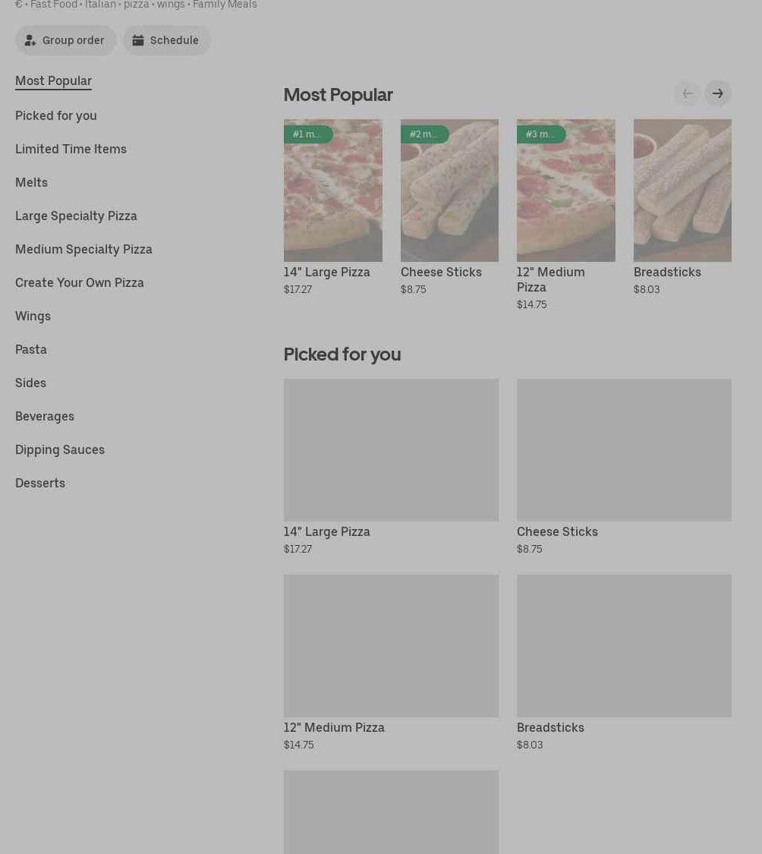
Task: Open the Wings category
Action: 33,316
